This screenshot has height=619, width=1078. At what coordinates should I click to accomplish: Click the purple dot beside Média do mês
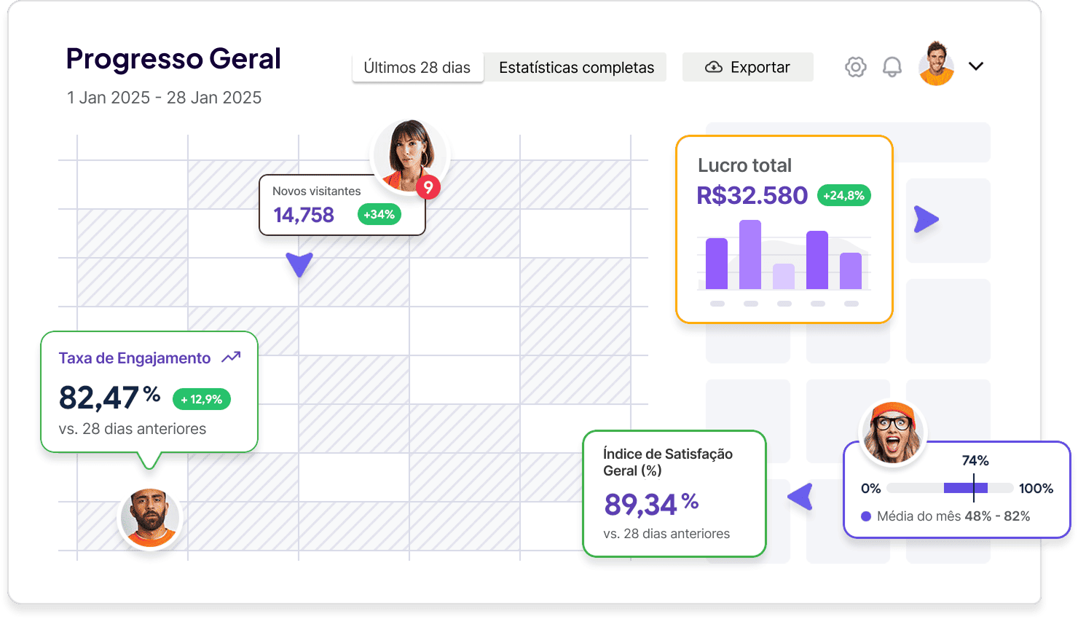[x=865, y=516]
